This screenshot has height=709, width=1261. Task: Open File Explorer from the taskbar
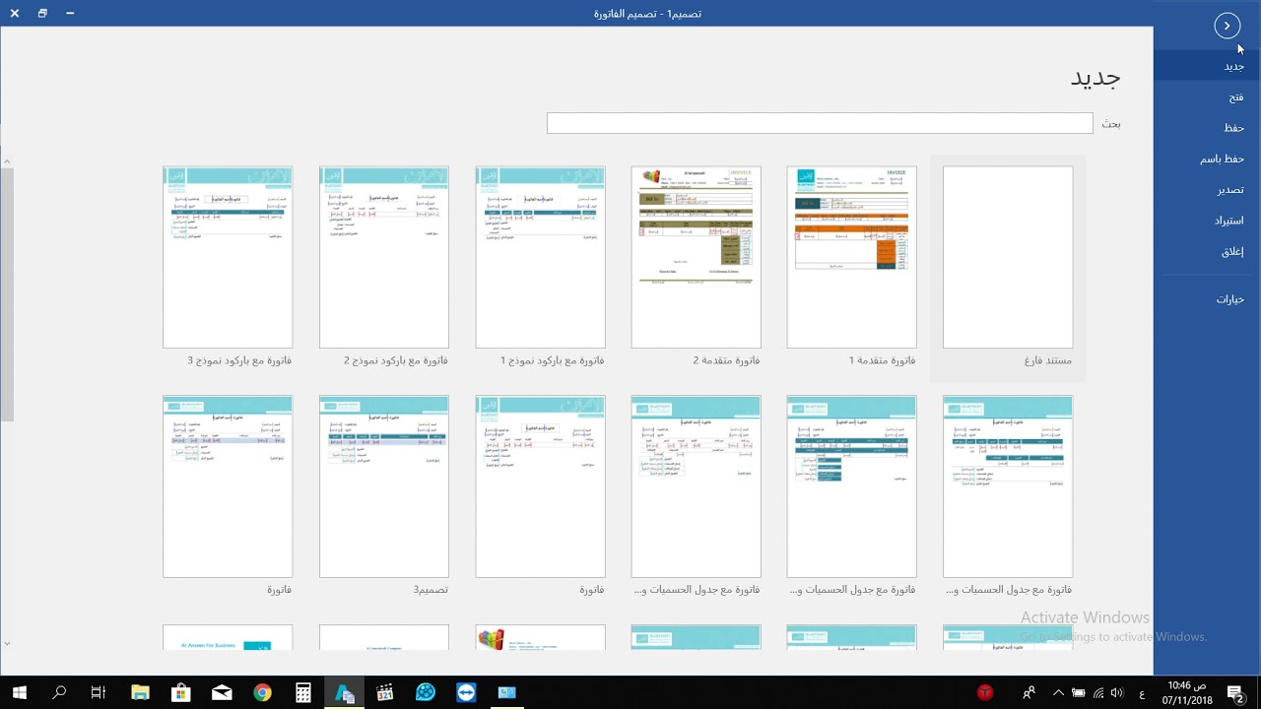(139, 693)
